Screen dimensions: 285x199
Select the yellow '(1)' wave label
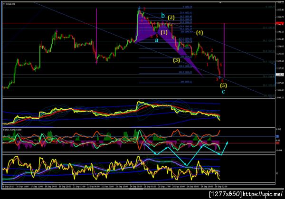click(x=164, y=32)
